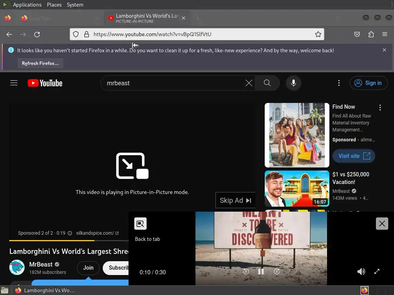394x295 pixels.
Task: Click the URL address bar
Action: [x=197, y=34]
